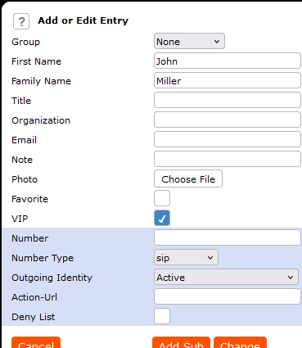Click the Add or Edit Entry heading

[83, 20]
